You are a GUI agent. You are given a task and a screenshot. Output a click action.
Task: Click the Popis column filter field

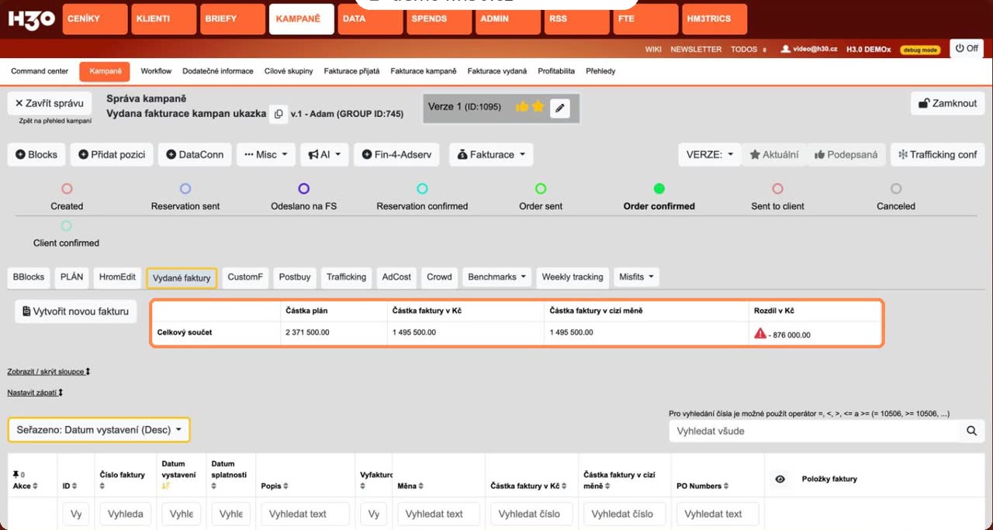[x=306, y=514]
